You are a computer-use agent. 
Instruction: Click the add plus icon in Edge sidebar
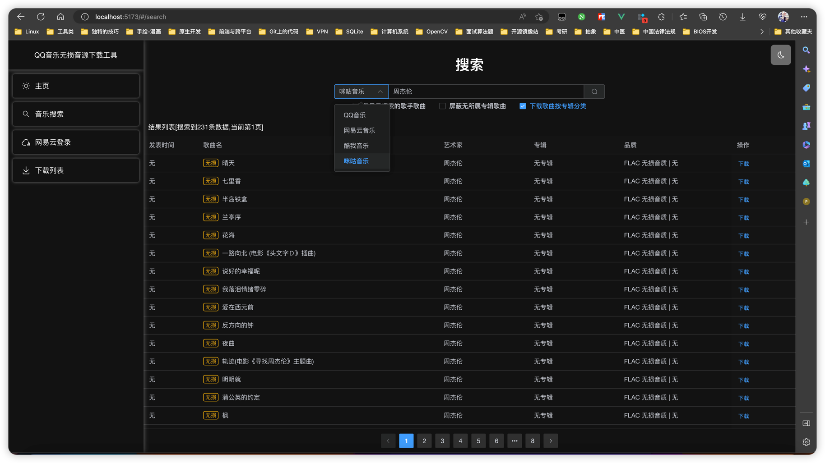coord(806,222)
